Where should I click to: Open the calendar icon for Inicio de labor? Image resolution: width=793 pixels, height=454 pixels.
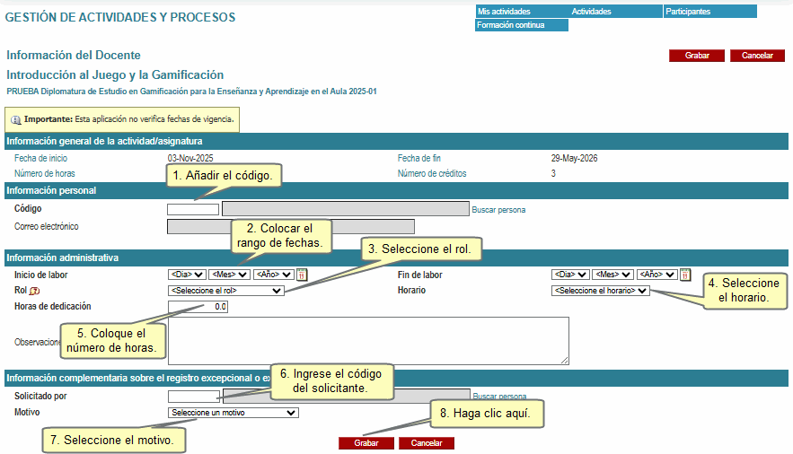[302, 275]
